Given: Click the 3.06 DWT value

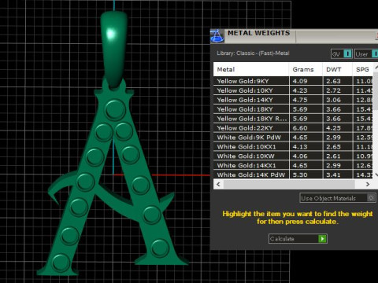Looking at the screenshot, I should [334, 100].
